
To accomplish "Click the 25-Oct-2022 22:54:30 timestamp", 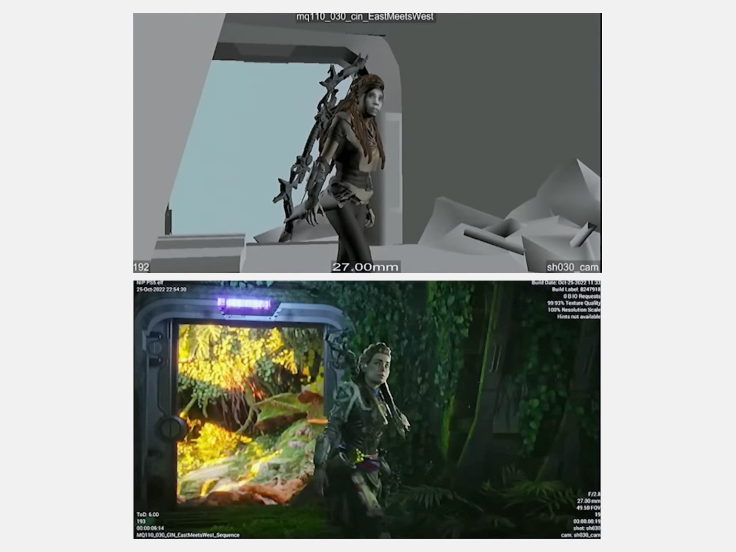I will tap(161, 290).
